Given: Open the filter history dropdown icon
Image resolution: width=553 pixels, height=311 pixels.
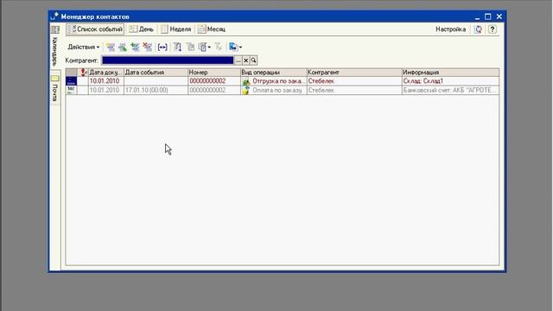Looking at the screenshot, I should point(204,47).
